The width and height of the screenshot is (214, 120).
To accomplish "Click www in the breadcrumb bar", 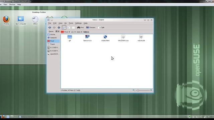I will (x=79, y=32).
